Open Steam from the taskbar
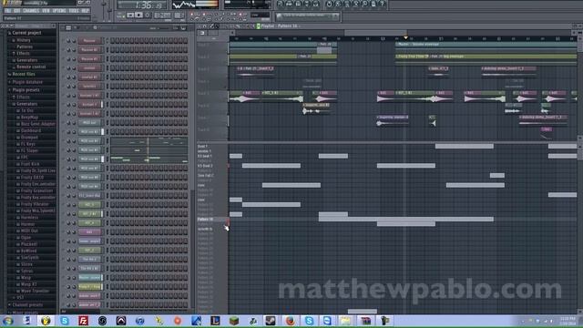Screen dimensions: 583x328 [271, 321]
